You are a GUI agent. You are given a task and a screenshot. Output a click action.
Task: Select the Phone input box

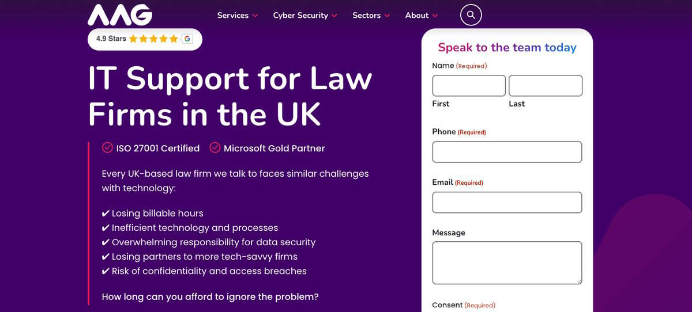point(507,152)
